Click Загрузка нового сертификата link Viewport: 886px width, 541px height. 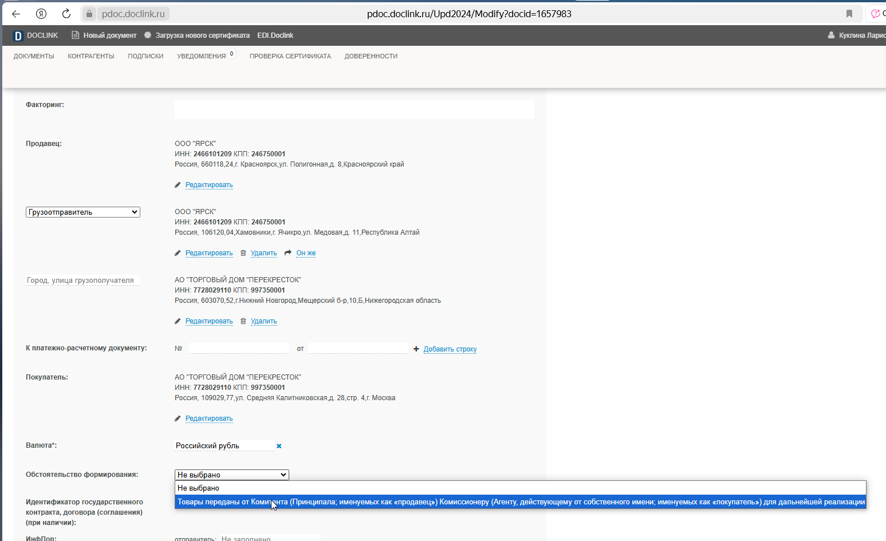point(203,35)
